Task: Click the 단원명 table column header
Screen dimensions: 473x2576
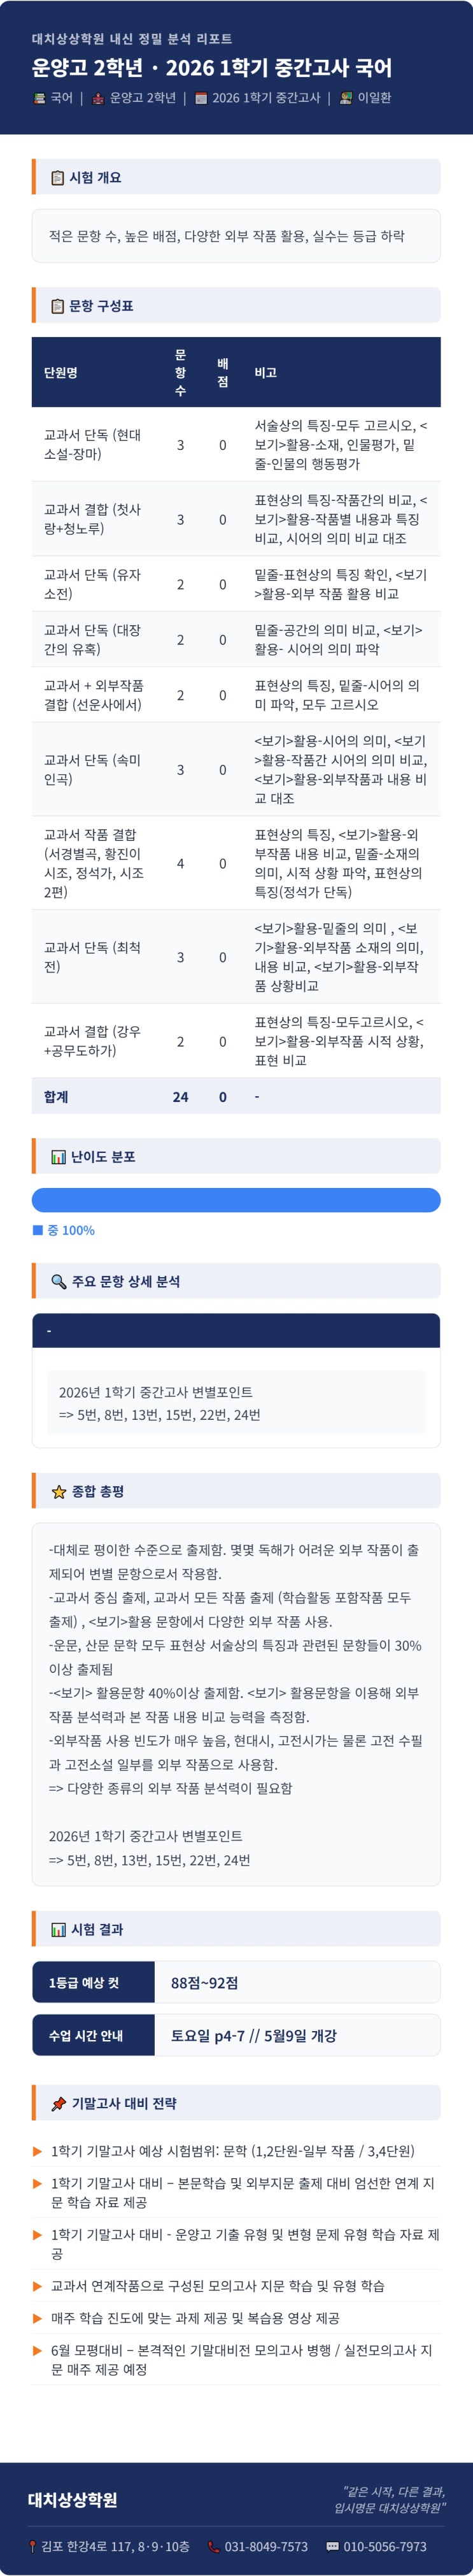Action: 61,372
